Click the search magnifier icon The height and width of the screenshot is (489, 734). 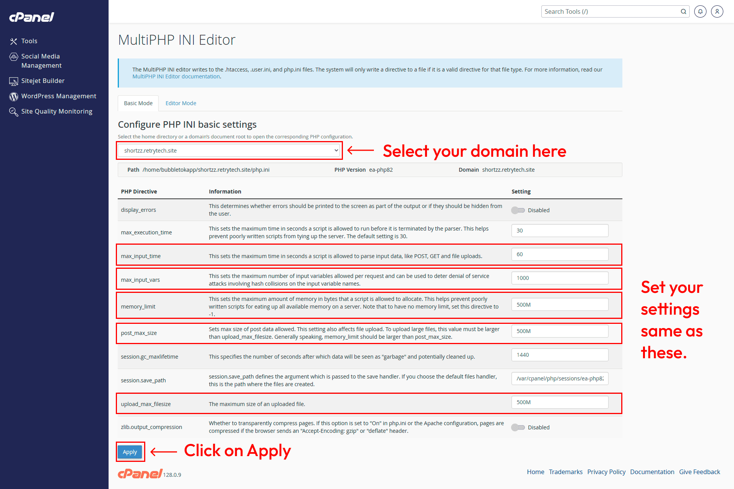pyautogui.click(x=683, y=11)
